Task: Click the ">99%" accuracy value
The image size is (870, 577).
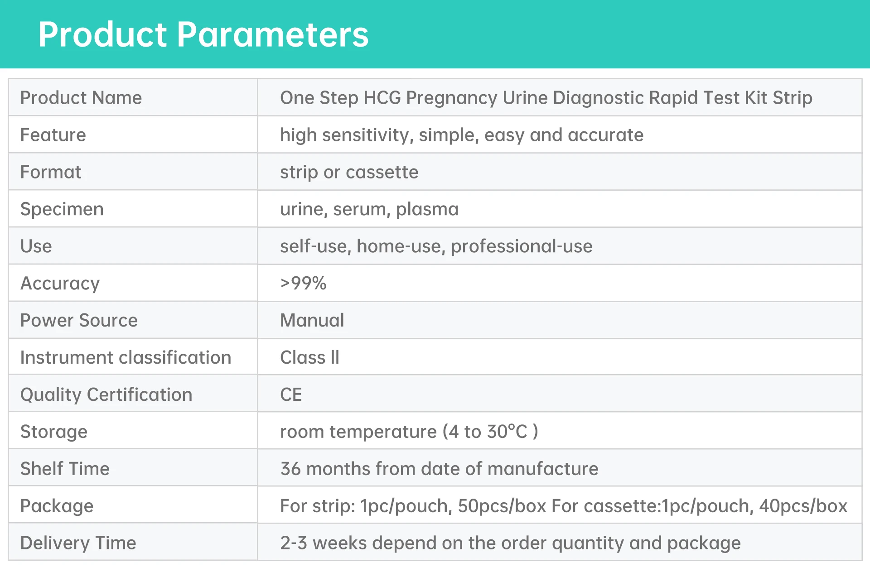Action: click(x=303, y=284)
